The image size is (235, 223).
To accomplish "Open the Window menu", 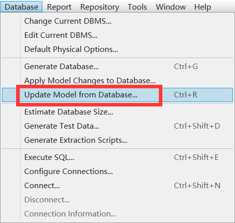I will coord(171,7).
